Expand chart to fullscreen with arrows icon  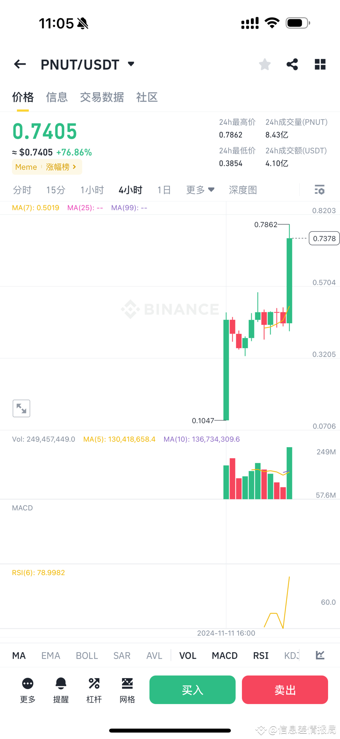pyautogui.click(x=21, y=408)
